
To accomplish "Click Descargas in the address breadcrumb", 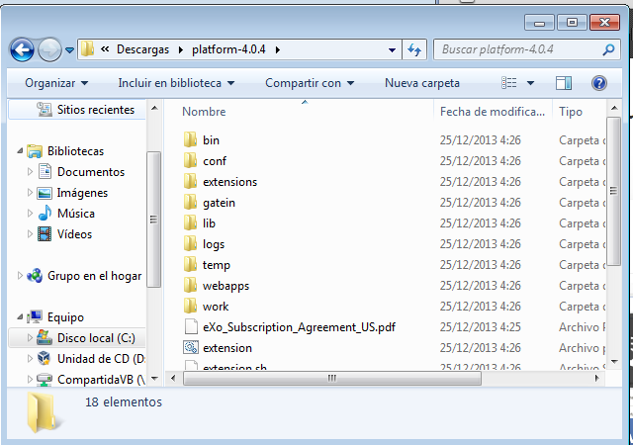I will pyautogui.click(x=145, y=48).
